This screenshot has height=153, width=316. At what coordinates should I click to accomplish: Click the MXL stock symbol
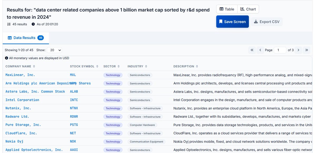[73, 75]
